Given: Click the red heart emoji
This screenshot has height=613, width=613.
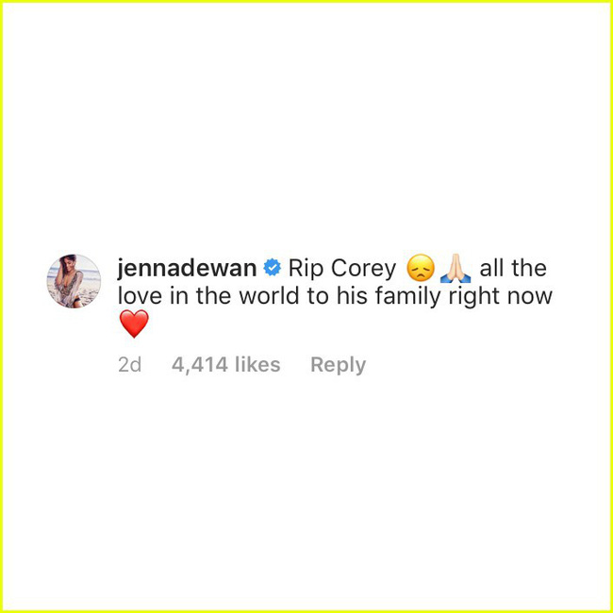Looking at the screenshot, I should [134, 323].
